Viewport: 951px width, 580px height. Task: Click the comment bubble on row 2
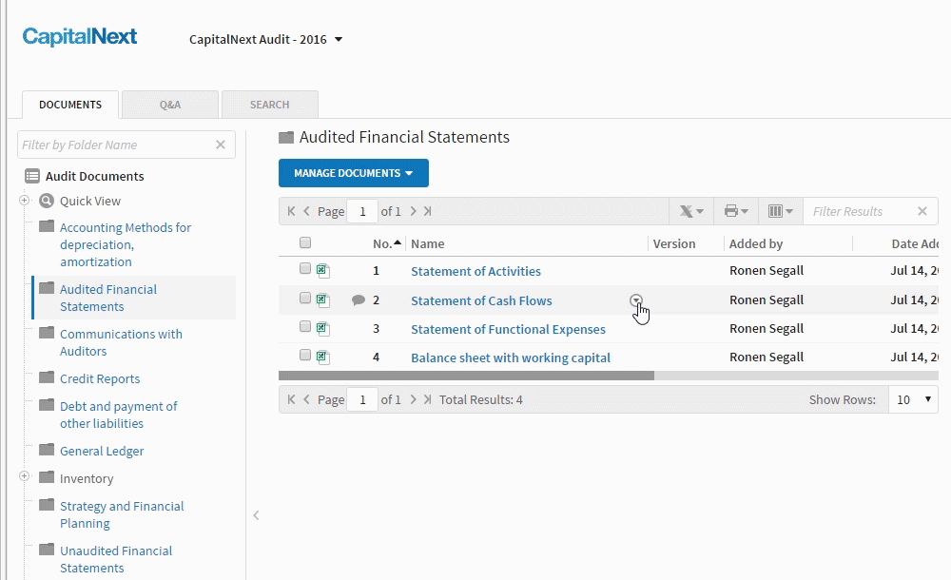(359, 300)
